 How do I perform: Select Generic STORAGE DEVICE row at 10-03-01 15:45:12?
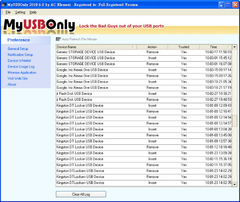tap(144, 58)
